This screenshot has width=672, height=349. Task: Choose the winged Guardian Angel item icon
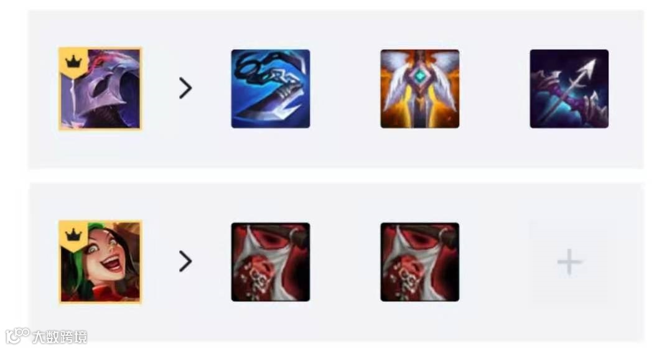coord(419,89)
